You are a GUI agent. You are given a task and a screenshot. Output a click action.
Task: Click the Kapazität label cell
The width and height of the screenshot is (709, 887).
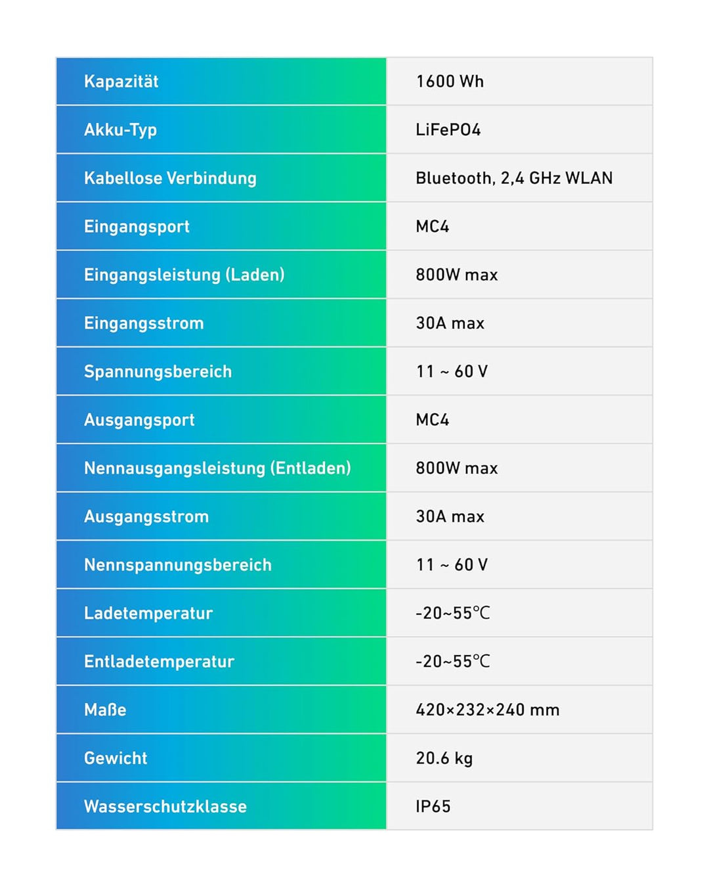221,81
